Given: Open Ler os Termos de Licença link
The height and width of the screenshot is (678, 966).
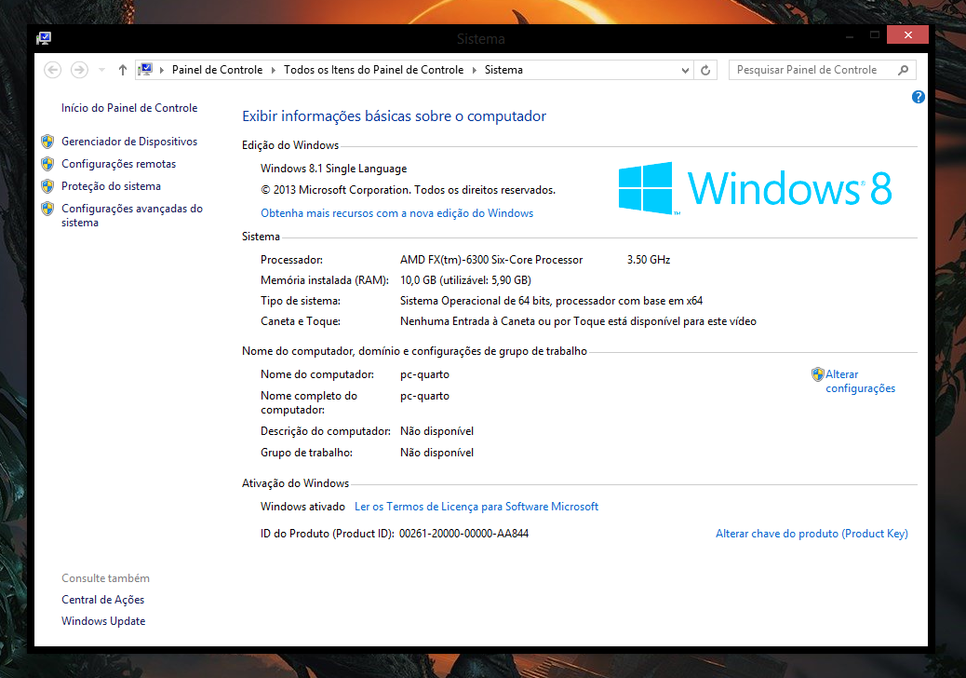Looking at the screenshot, I should click(476, 507).
